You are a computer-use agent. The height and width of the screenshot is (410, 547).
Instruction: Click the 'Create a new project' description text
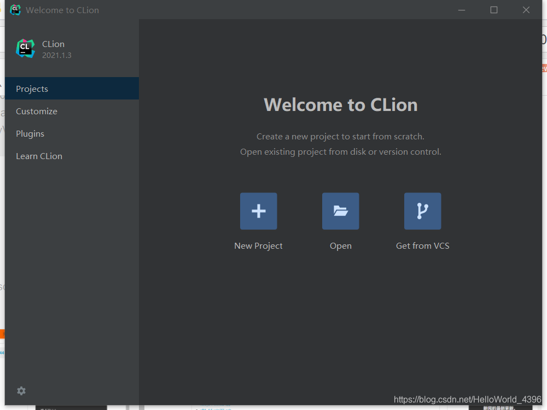[x=340, y=137]
